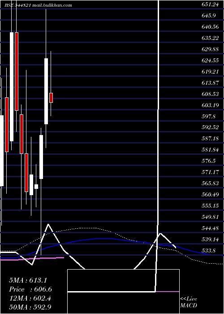The image size is (224, 314).
Task: Select the 12MA : 602.4 readout
Action: tap(30, 298)
